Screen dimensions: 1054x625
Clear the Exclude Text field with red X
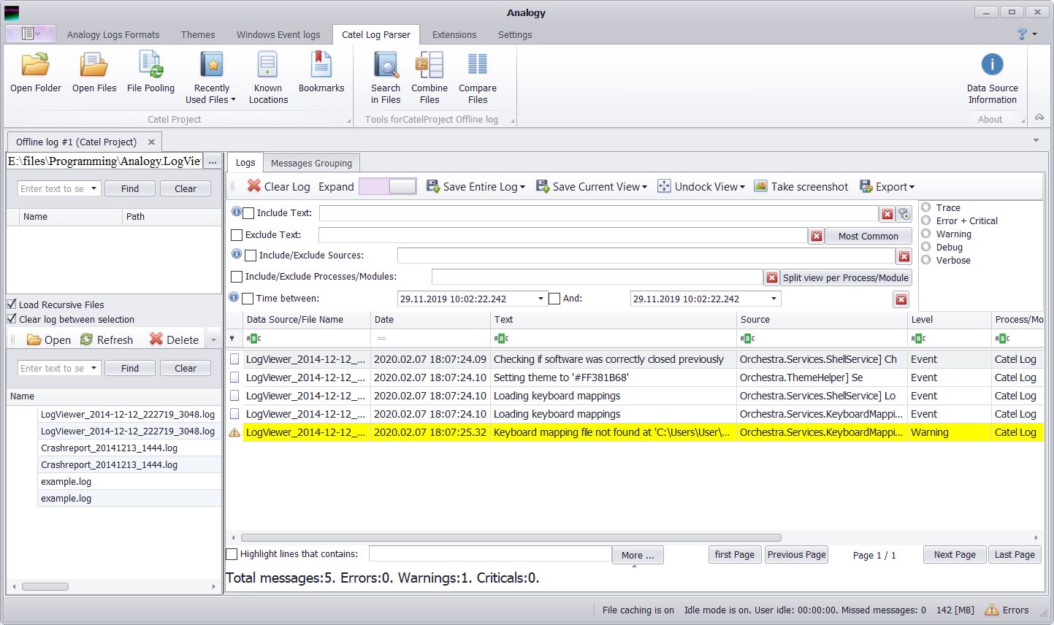pos(817,236)
